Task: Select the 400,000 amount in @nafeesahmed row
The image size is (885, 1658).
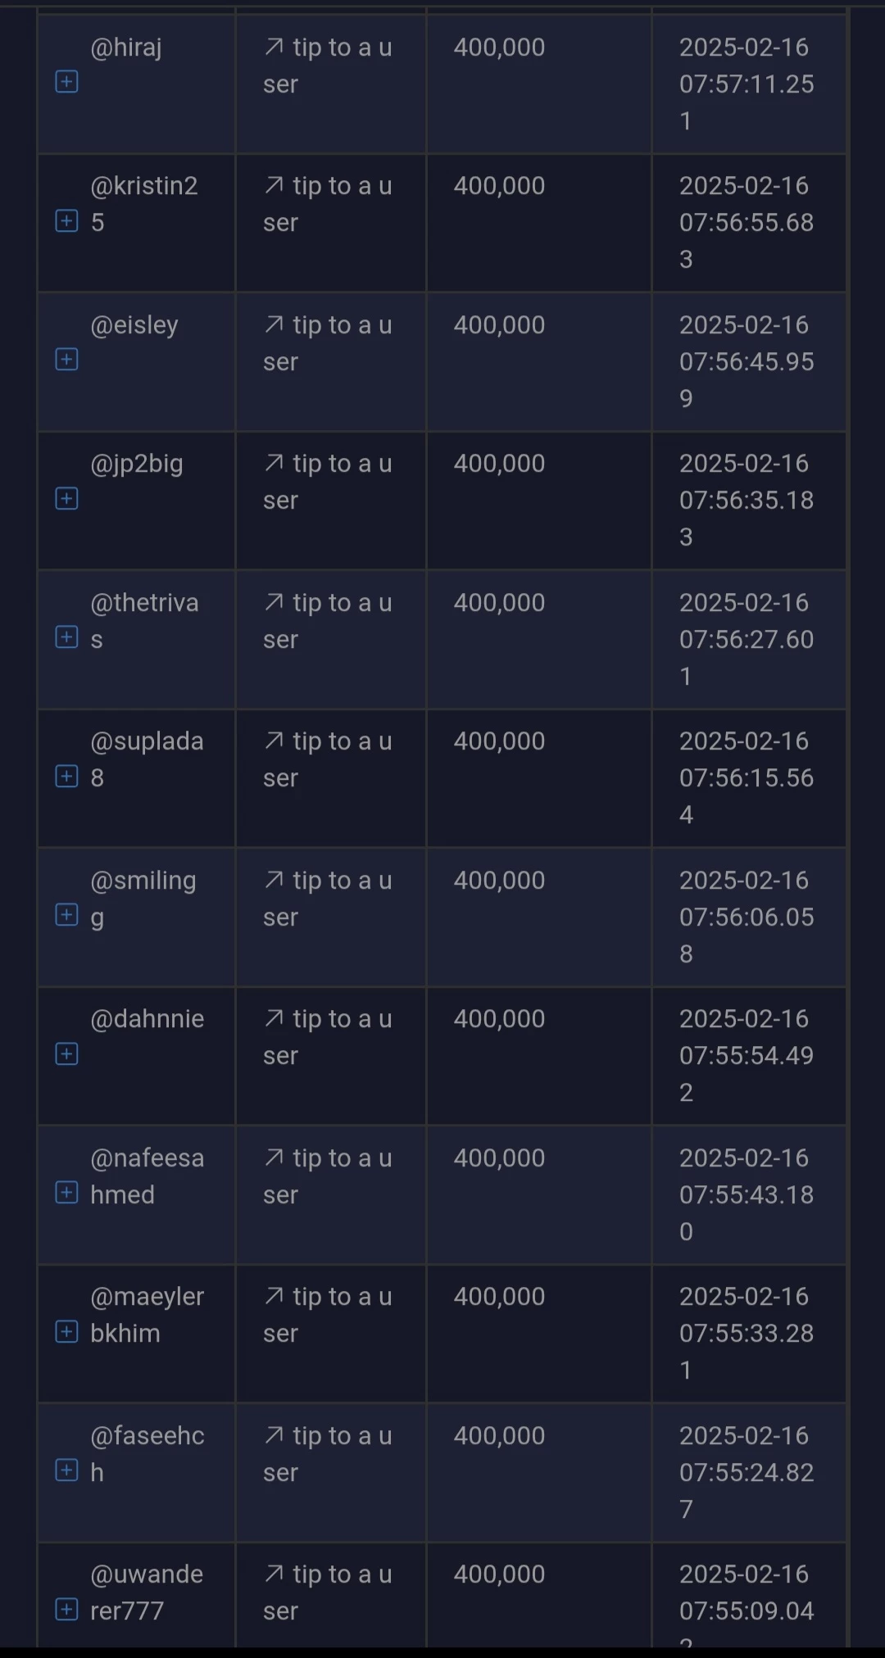Action: pyautogui.click(x=499, y=1158)
